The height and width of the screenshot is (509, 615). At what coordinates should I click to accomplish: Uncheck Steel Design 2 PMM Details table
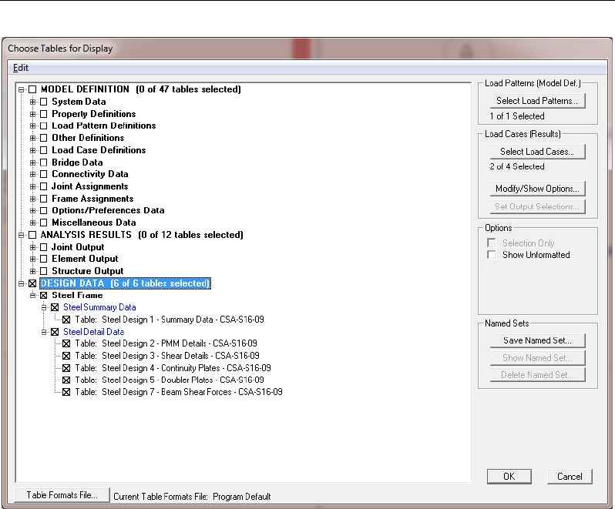(66, 343)
